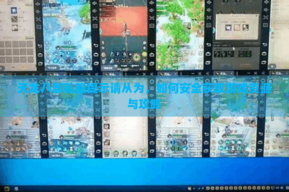
Task: Tap the yellow-green round skill in red courtyard game
Action: pos(144,54)
